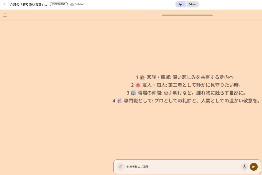
Task: Click the brown horizontal bar in the header
Action: 187,15
